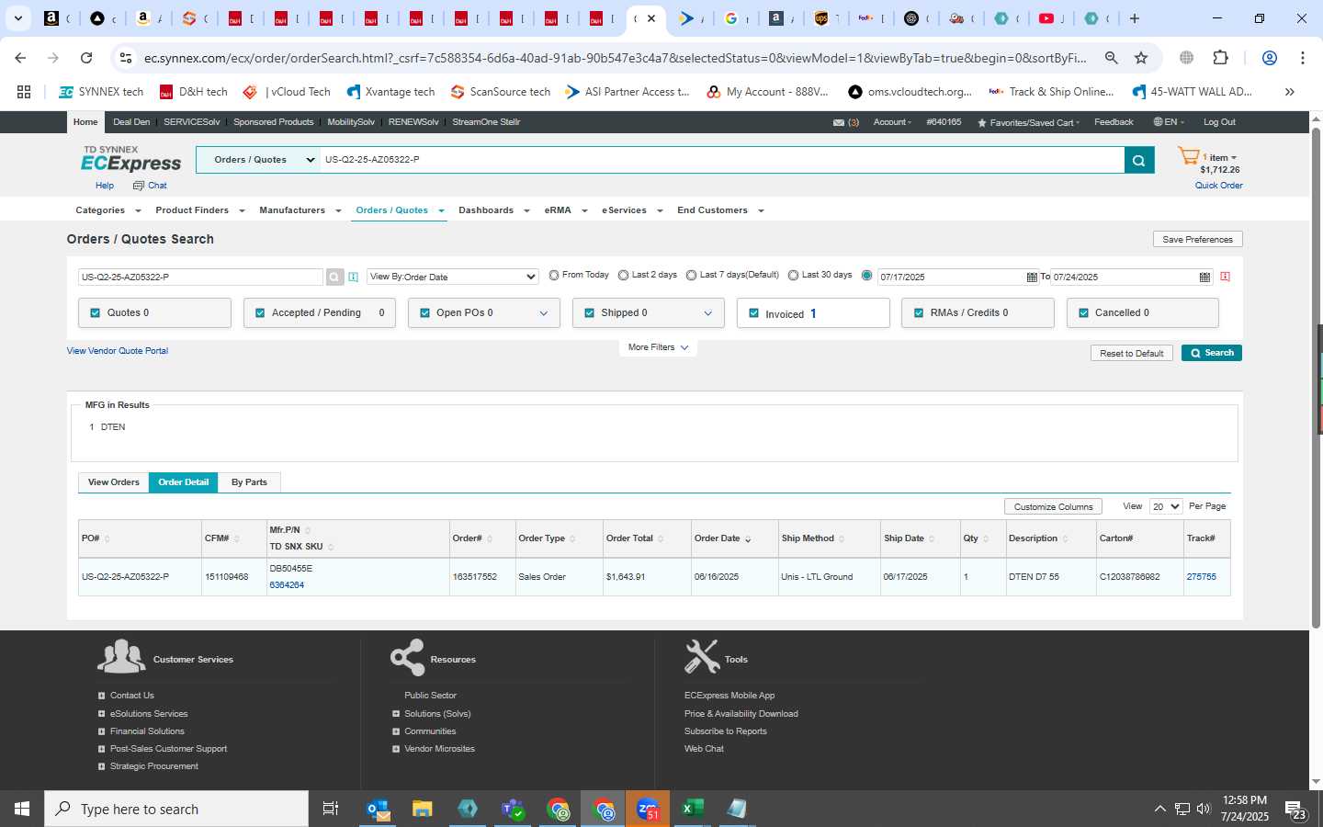Reload the page in browser
This screenshot has width=1323, height=827.
tap(86, 58)
